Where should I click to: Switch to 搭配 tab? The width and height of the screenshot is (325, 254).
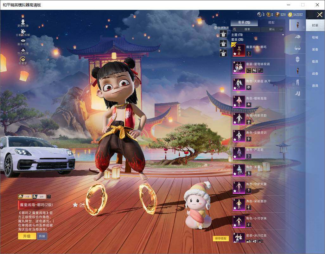click(x=271, y=23)
